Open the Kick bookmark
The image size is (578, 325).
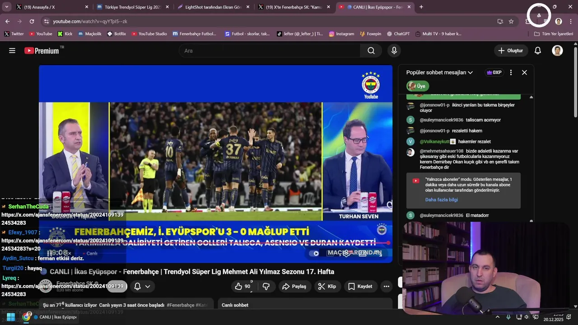[65, 34]
